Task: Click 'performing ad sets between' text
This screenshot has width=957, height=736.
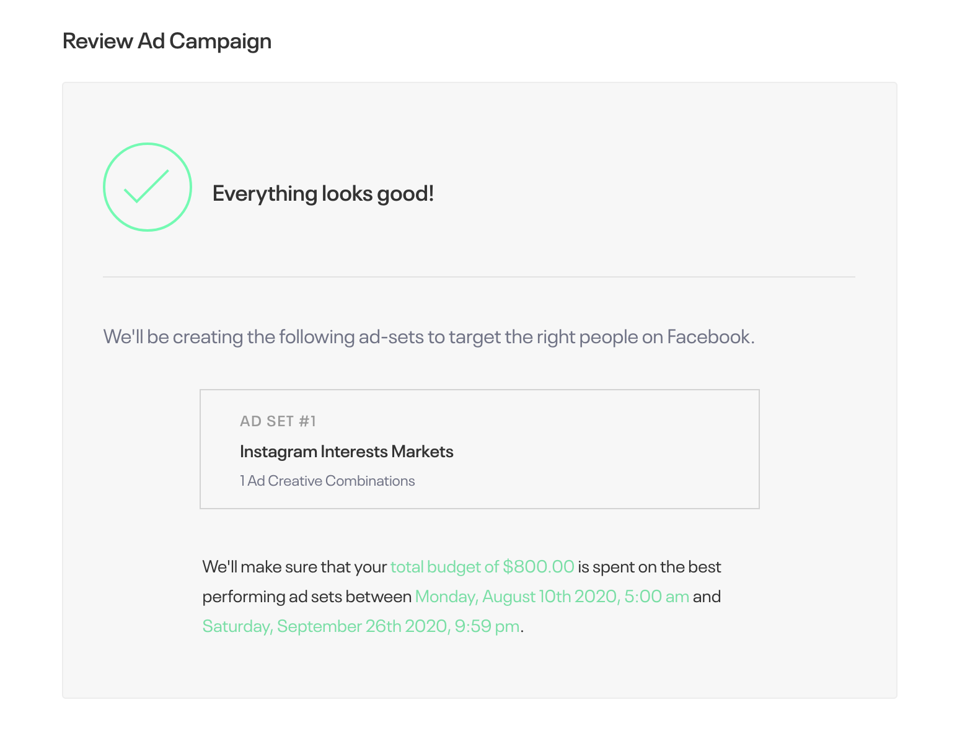Action: coord(307,597)
